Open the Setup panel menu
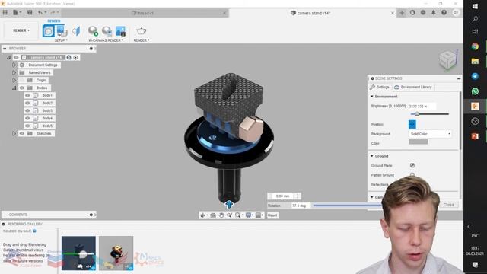The image size is (487, 274). pos(61,40)
